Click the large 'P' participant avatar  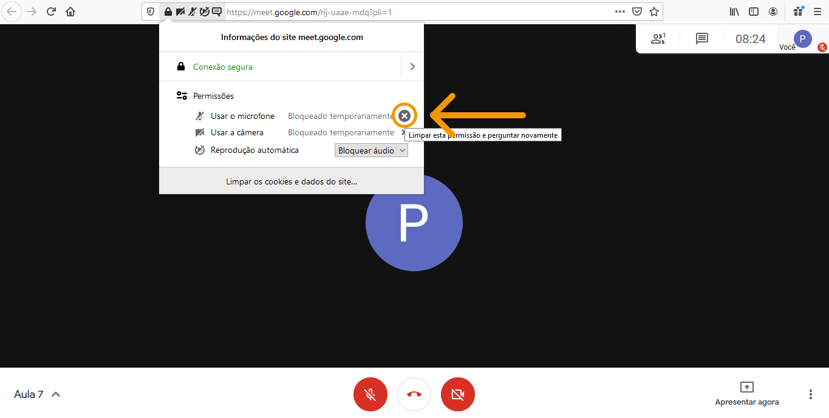414,223
